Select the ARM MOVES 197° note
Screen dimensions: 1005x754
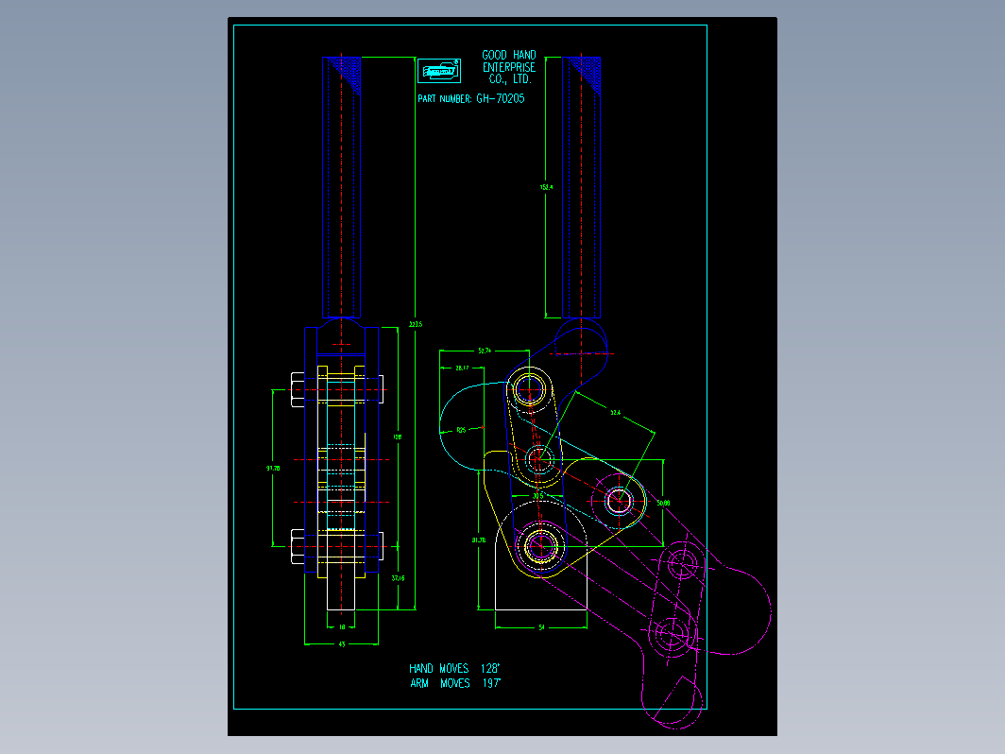point(455,683)
